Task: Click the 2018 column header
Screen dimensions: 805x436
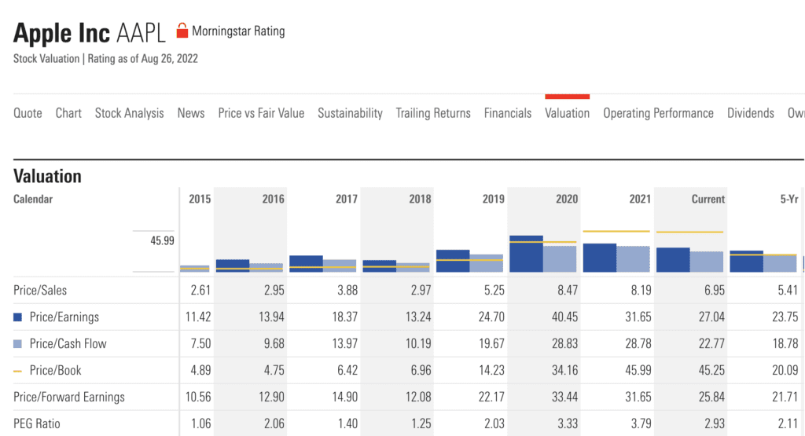Action: pyautogui.click(x=420, y=199)
